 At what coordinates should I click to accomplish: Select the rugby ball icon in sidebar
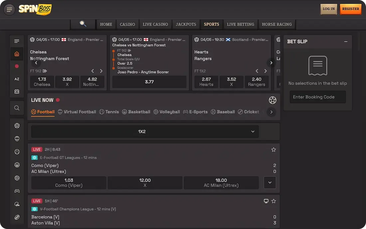point(17,217)
